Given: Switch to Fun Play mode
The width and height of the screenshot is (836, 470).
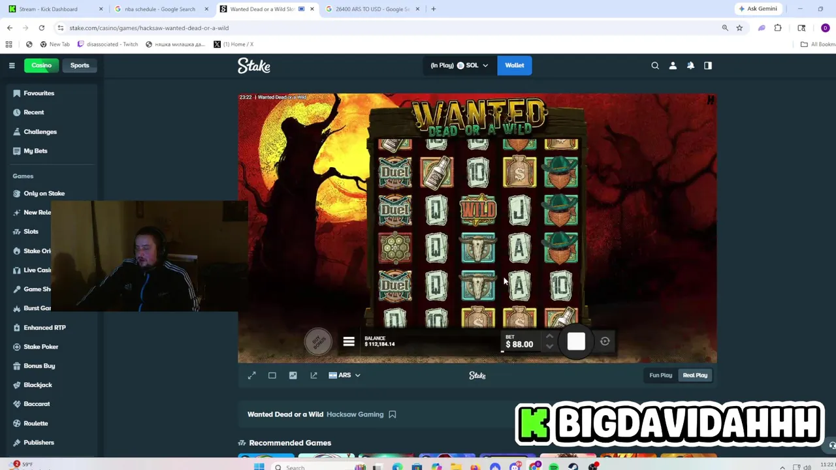Looking at the screenshot, I should (660, 375).
